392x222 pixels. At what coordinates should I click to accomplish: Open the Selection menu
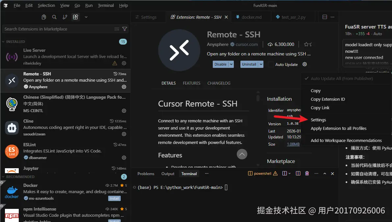pyautogui.click(x=46, y=6)
